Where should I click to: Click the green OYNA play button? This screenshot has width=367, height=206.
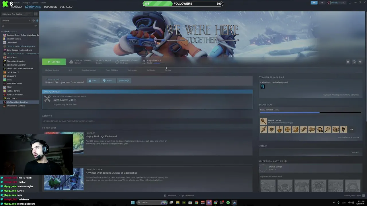click(x=54, y=62)
